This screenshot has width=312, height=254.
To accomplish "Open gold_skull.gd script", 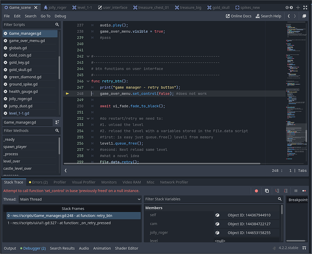I will (x=30, y=70).
